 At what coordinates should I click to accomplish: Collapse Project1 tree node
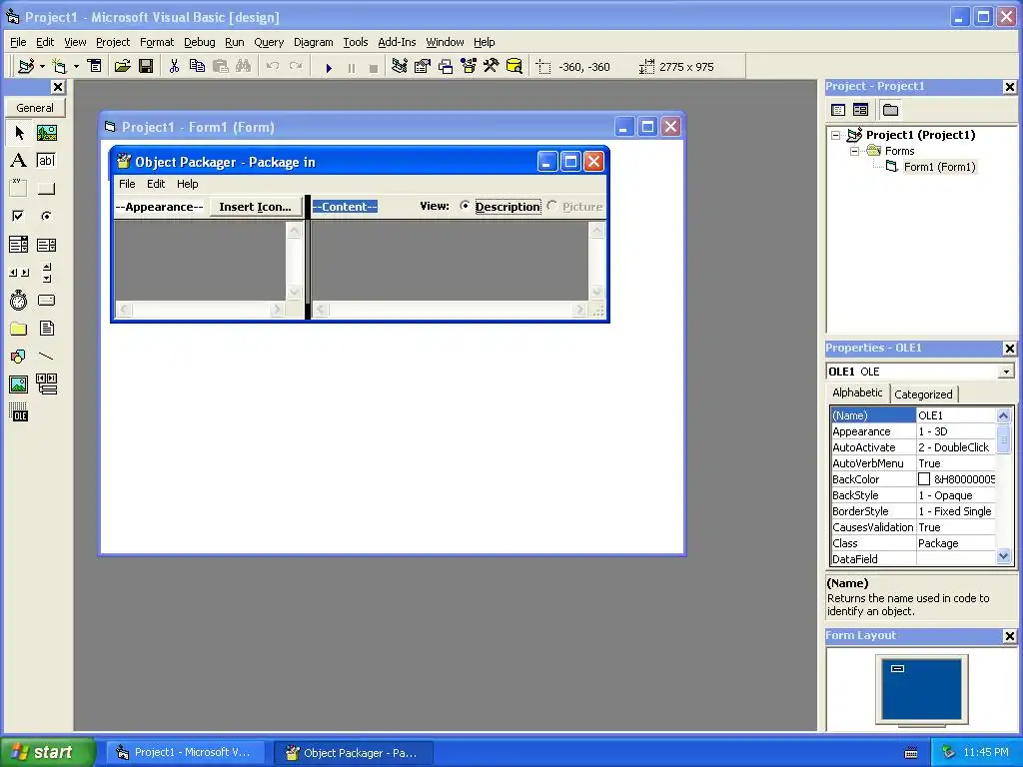tap(836, 135)
